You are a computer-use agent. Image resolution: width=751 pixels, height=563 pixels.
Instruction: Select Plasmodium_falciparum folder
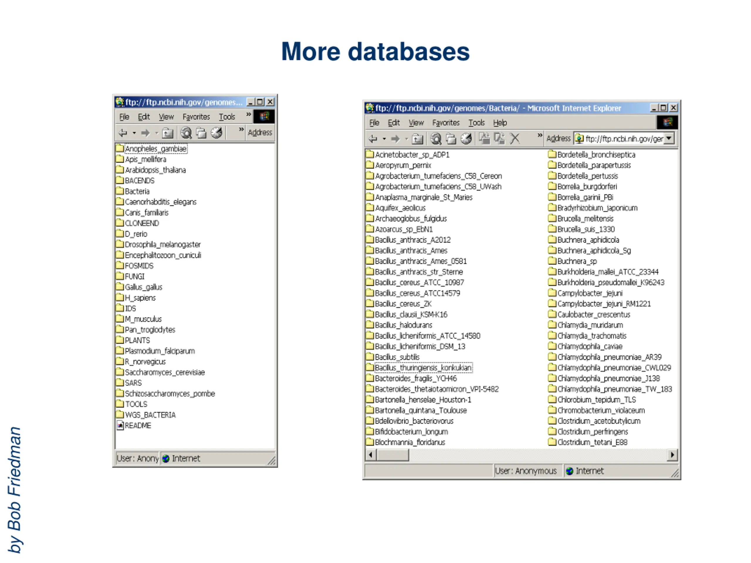pyautogui.click(x=155, y=351)
